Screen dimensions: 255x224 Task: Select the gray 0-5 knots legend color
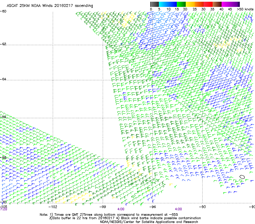tap(154, 4)
